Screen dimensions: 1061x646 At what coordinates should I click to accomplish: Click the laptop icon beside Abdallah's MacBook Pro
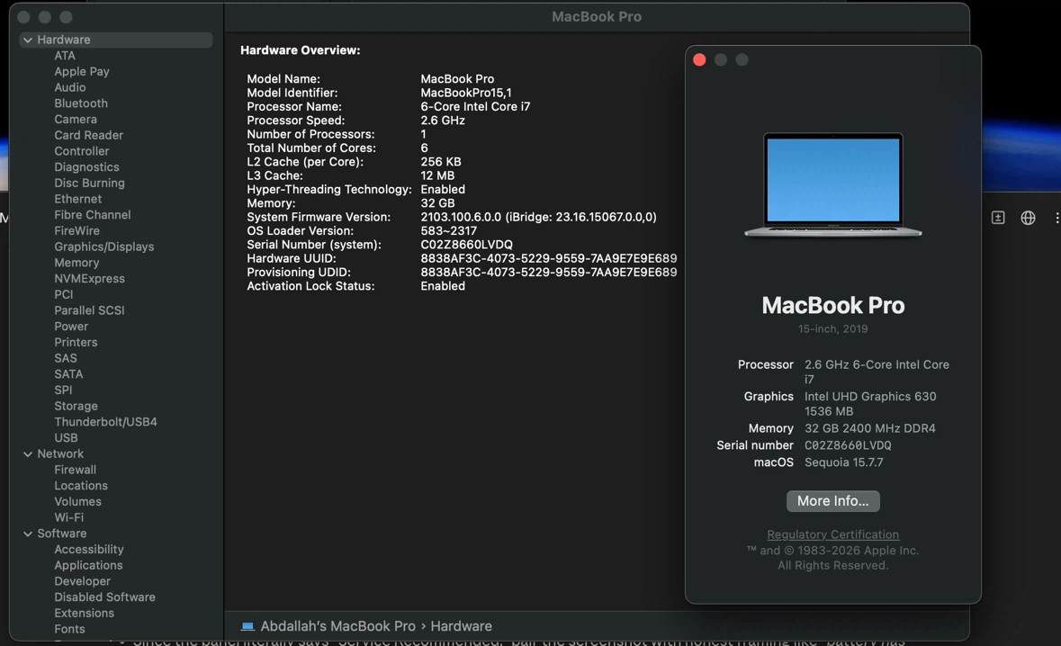(x=247, y=626)
